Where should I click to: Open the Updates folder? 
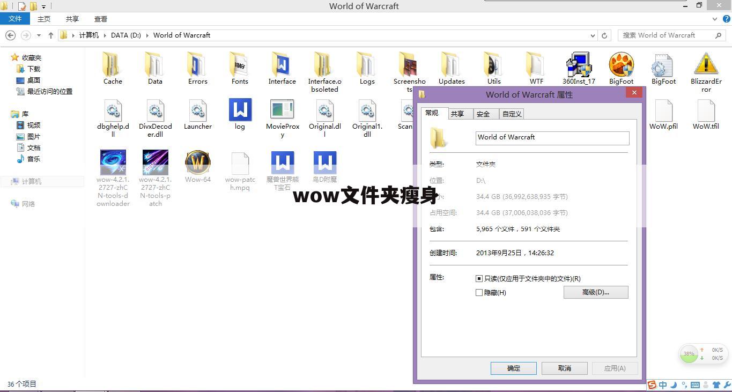pos(452,68)
